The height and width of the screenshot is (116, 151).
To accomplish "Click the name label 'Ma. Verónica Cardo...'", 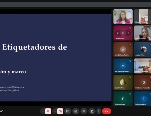I will (x=122, y=71).
